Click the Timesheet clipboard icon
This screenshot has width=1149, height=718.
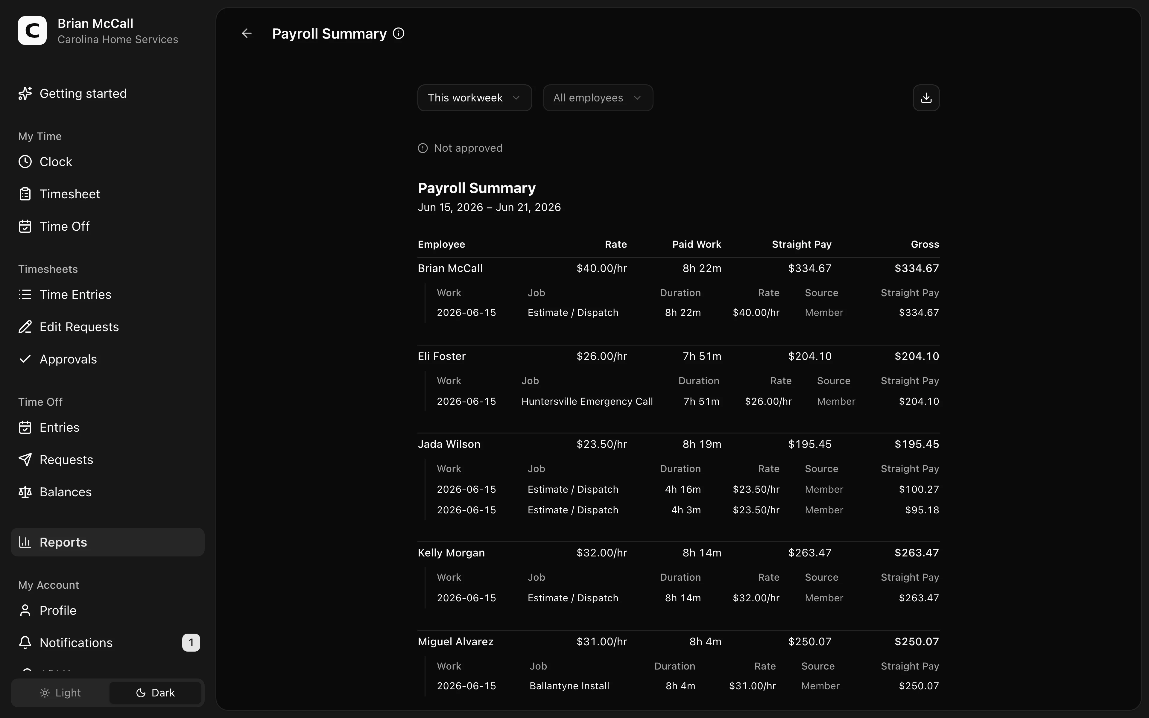[25, 194]
